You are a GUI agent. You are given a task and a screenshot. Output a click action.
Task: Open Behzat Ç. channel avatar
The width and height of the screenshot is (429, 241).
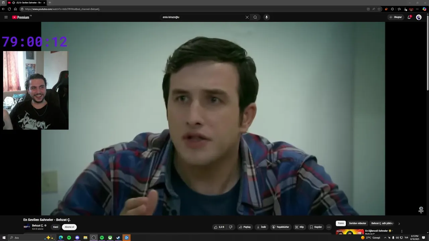(27, 227)
